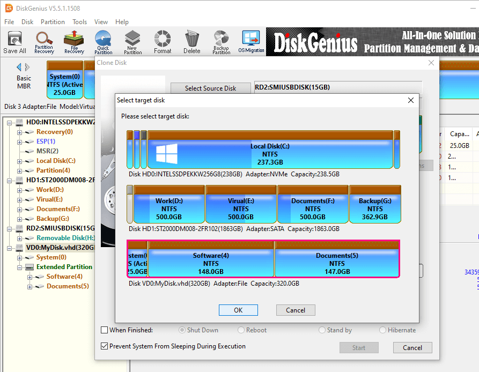Expand the Recovery(0) tree node

(x=20, y=132)
